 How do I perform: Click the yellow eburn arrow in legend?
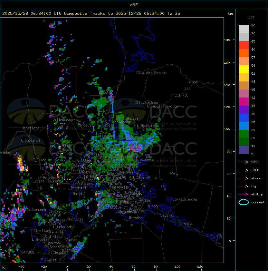coord(244,178)
